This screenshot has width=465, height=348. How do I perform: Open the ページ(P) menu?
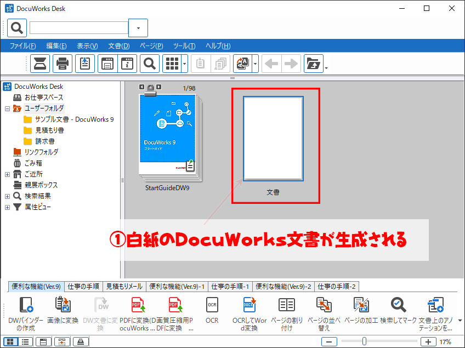[x=151, y=46]
